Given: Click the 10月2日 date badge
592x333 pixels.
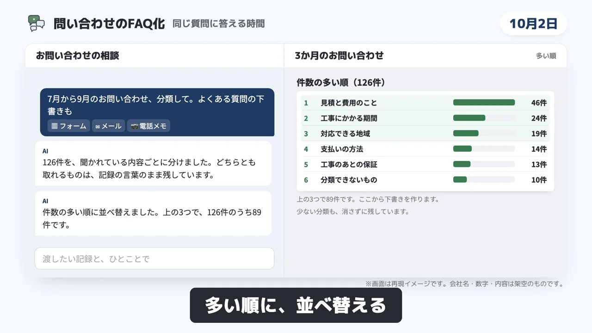Looking at the screenshot, I should click(534, 24).
